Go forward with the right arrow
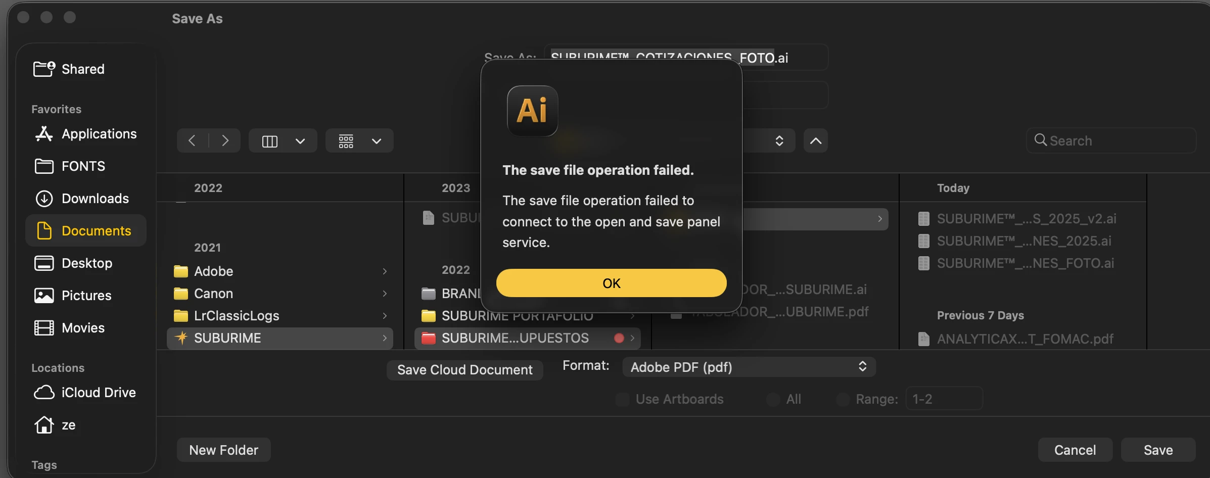 (x=225, y=140)
